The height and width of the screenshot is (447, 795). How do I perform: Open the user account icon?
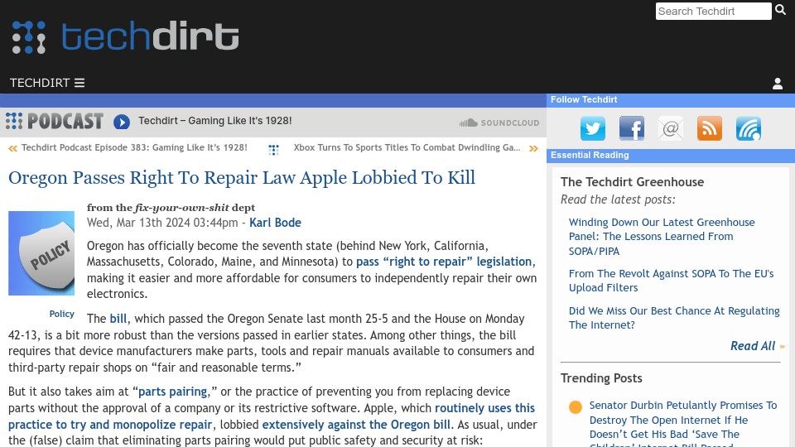[778, 84]
